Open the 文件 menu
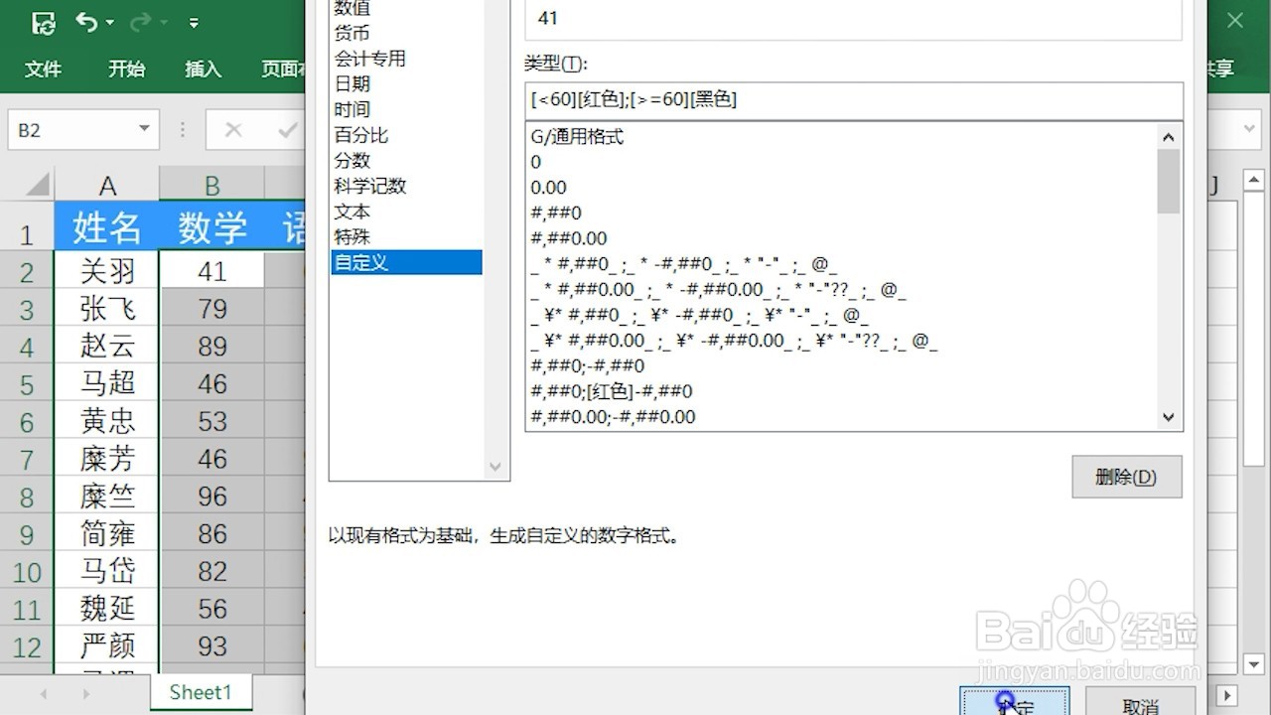1271x715 pixels. (42, 70)
